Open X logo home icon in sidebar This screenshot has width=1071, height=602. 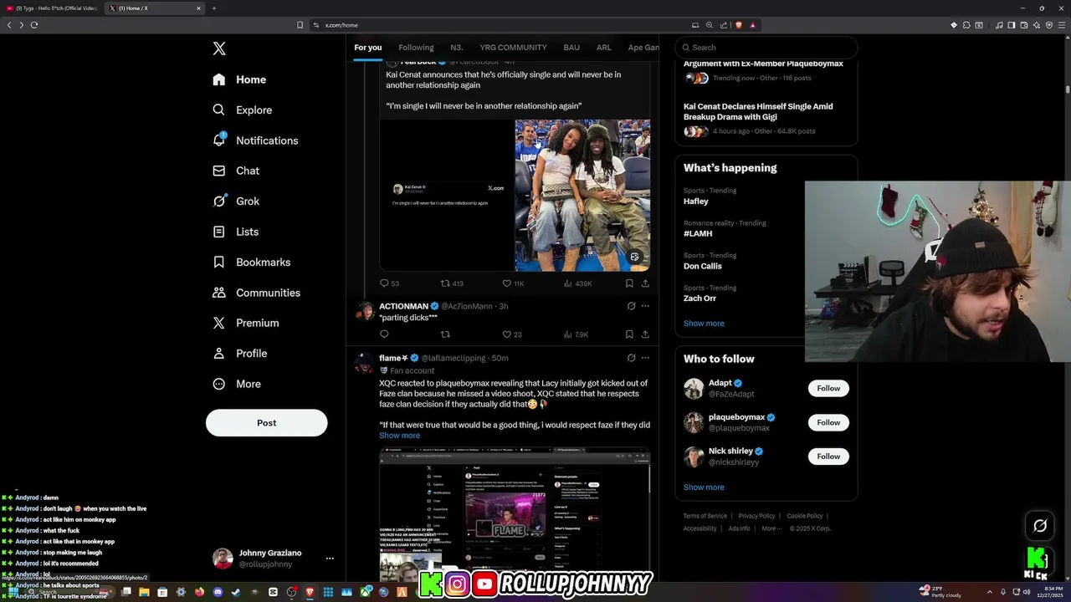click(219, 48)
